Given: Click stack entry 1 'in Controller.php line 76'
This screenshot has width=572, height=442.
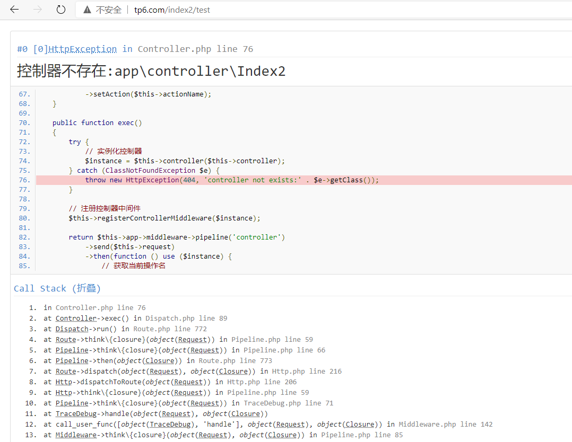Looking at the screenshot, I should pyautogui.click(x=94, y=307).
